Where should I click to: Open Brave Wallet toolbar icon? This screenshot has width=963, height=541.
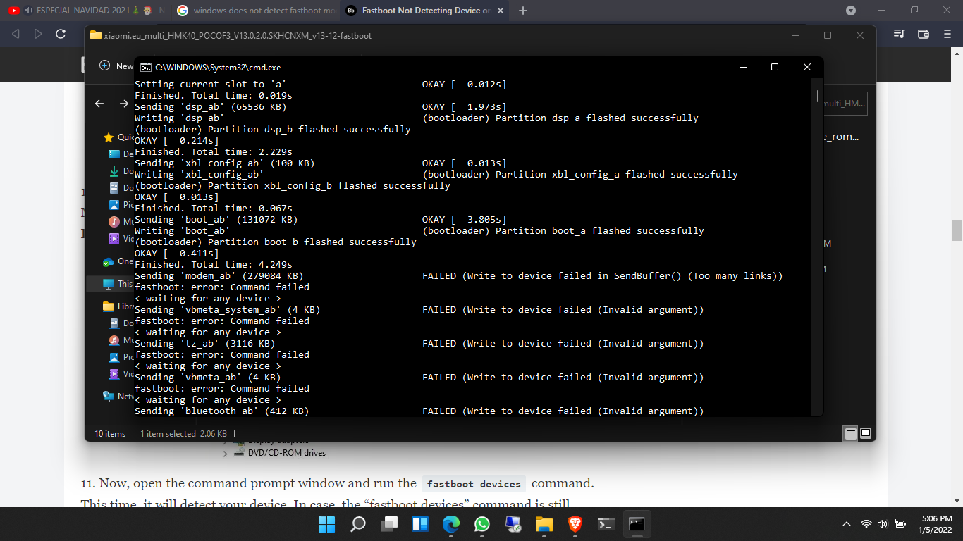(x=924, y=34)
